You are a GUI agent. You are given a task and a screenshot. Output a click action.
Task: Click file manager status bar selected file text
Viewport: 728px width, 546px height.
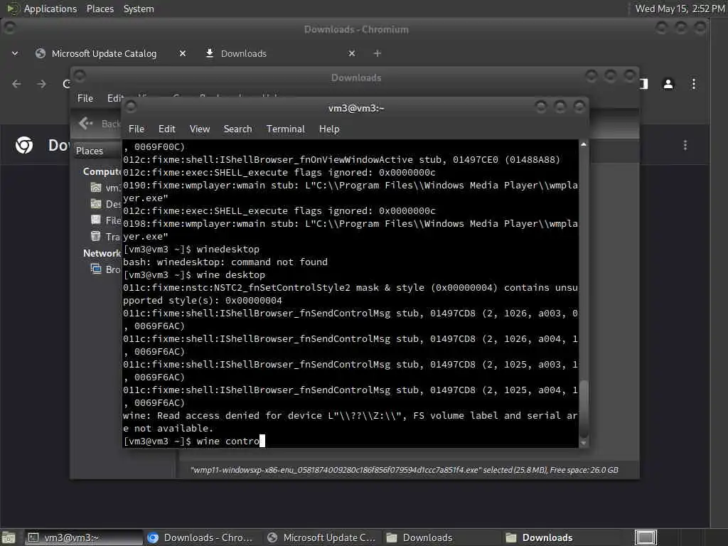coord(404,470)
